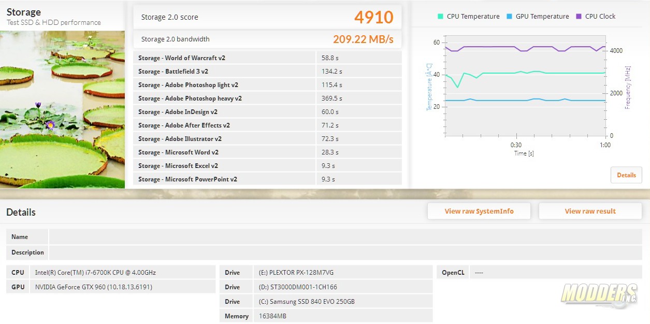Open View raw SystemInfo

[x=479, y=211]
